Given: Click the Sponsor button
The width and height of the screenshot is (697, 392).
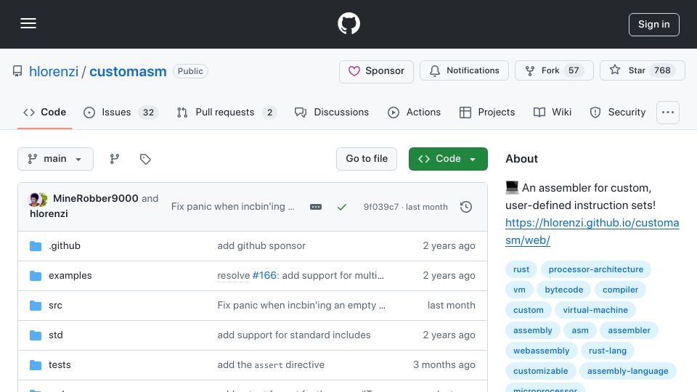Looking at the screenshot, I should tap(376, 71).
